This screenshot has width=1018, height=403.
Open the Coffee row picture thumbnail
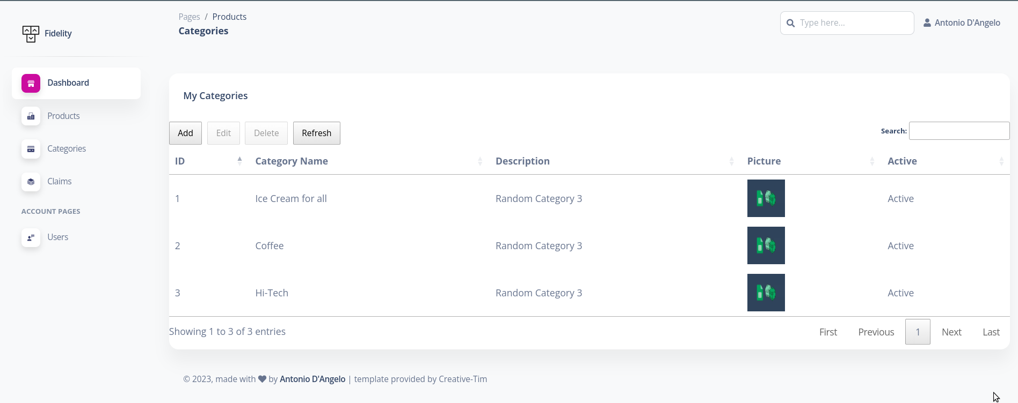tap(766, 245)
